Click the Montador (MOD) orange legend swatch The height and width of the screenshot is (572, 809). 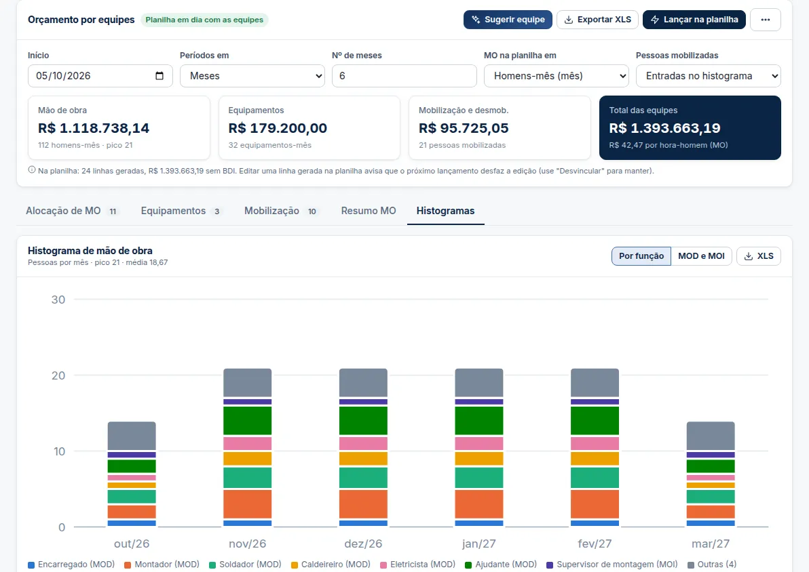coord(128,565)
